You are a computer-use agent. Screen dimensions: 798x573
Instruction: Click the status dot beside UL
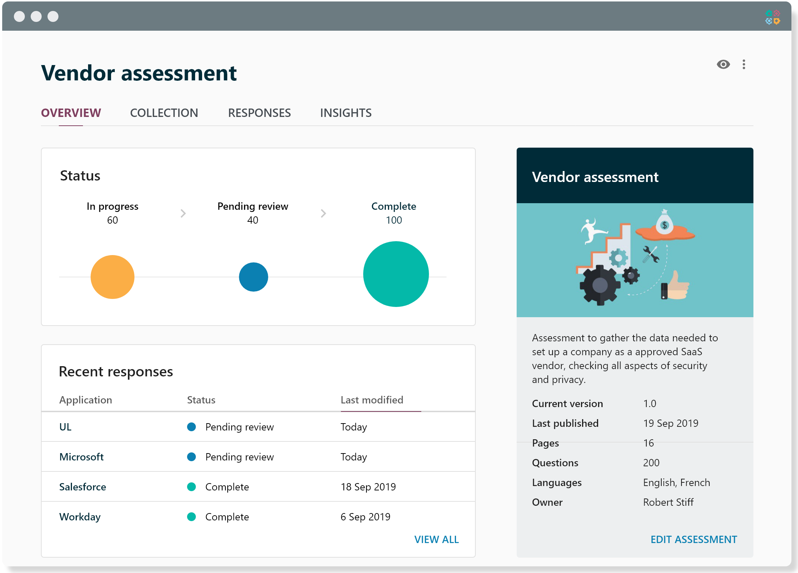[x=191, y=427]
